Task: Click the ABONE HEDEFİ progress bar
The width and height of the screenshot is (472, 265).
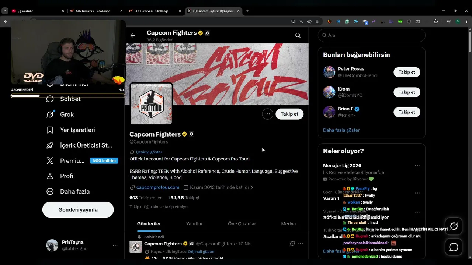Action: coord(67,96)
